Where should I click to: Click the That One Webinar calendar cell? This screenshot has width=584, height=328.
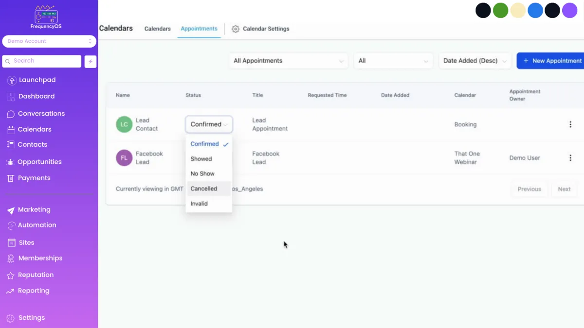pyautogui.click(x=467, y=158)
